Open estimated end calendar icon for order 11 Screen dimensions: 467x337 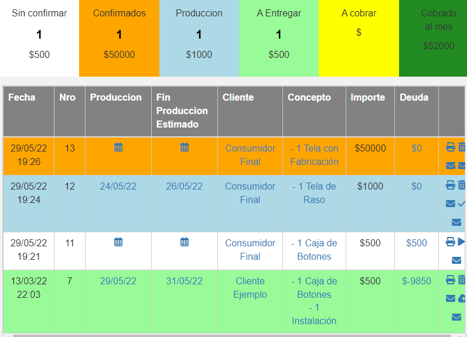pyautogui.click(x=185, y=242)
